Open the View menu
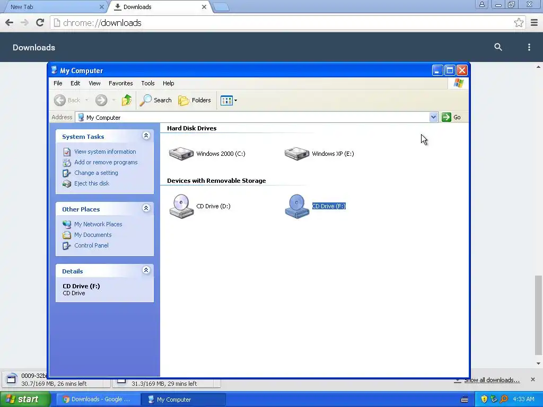This screenshot has height=407, width=543. pyautogui.click(x=94, y=83)
